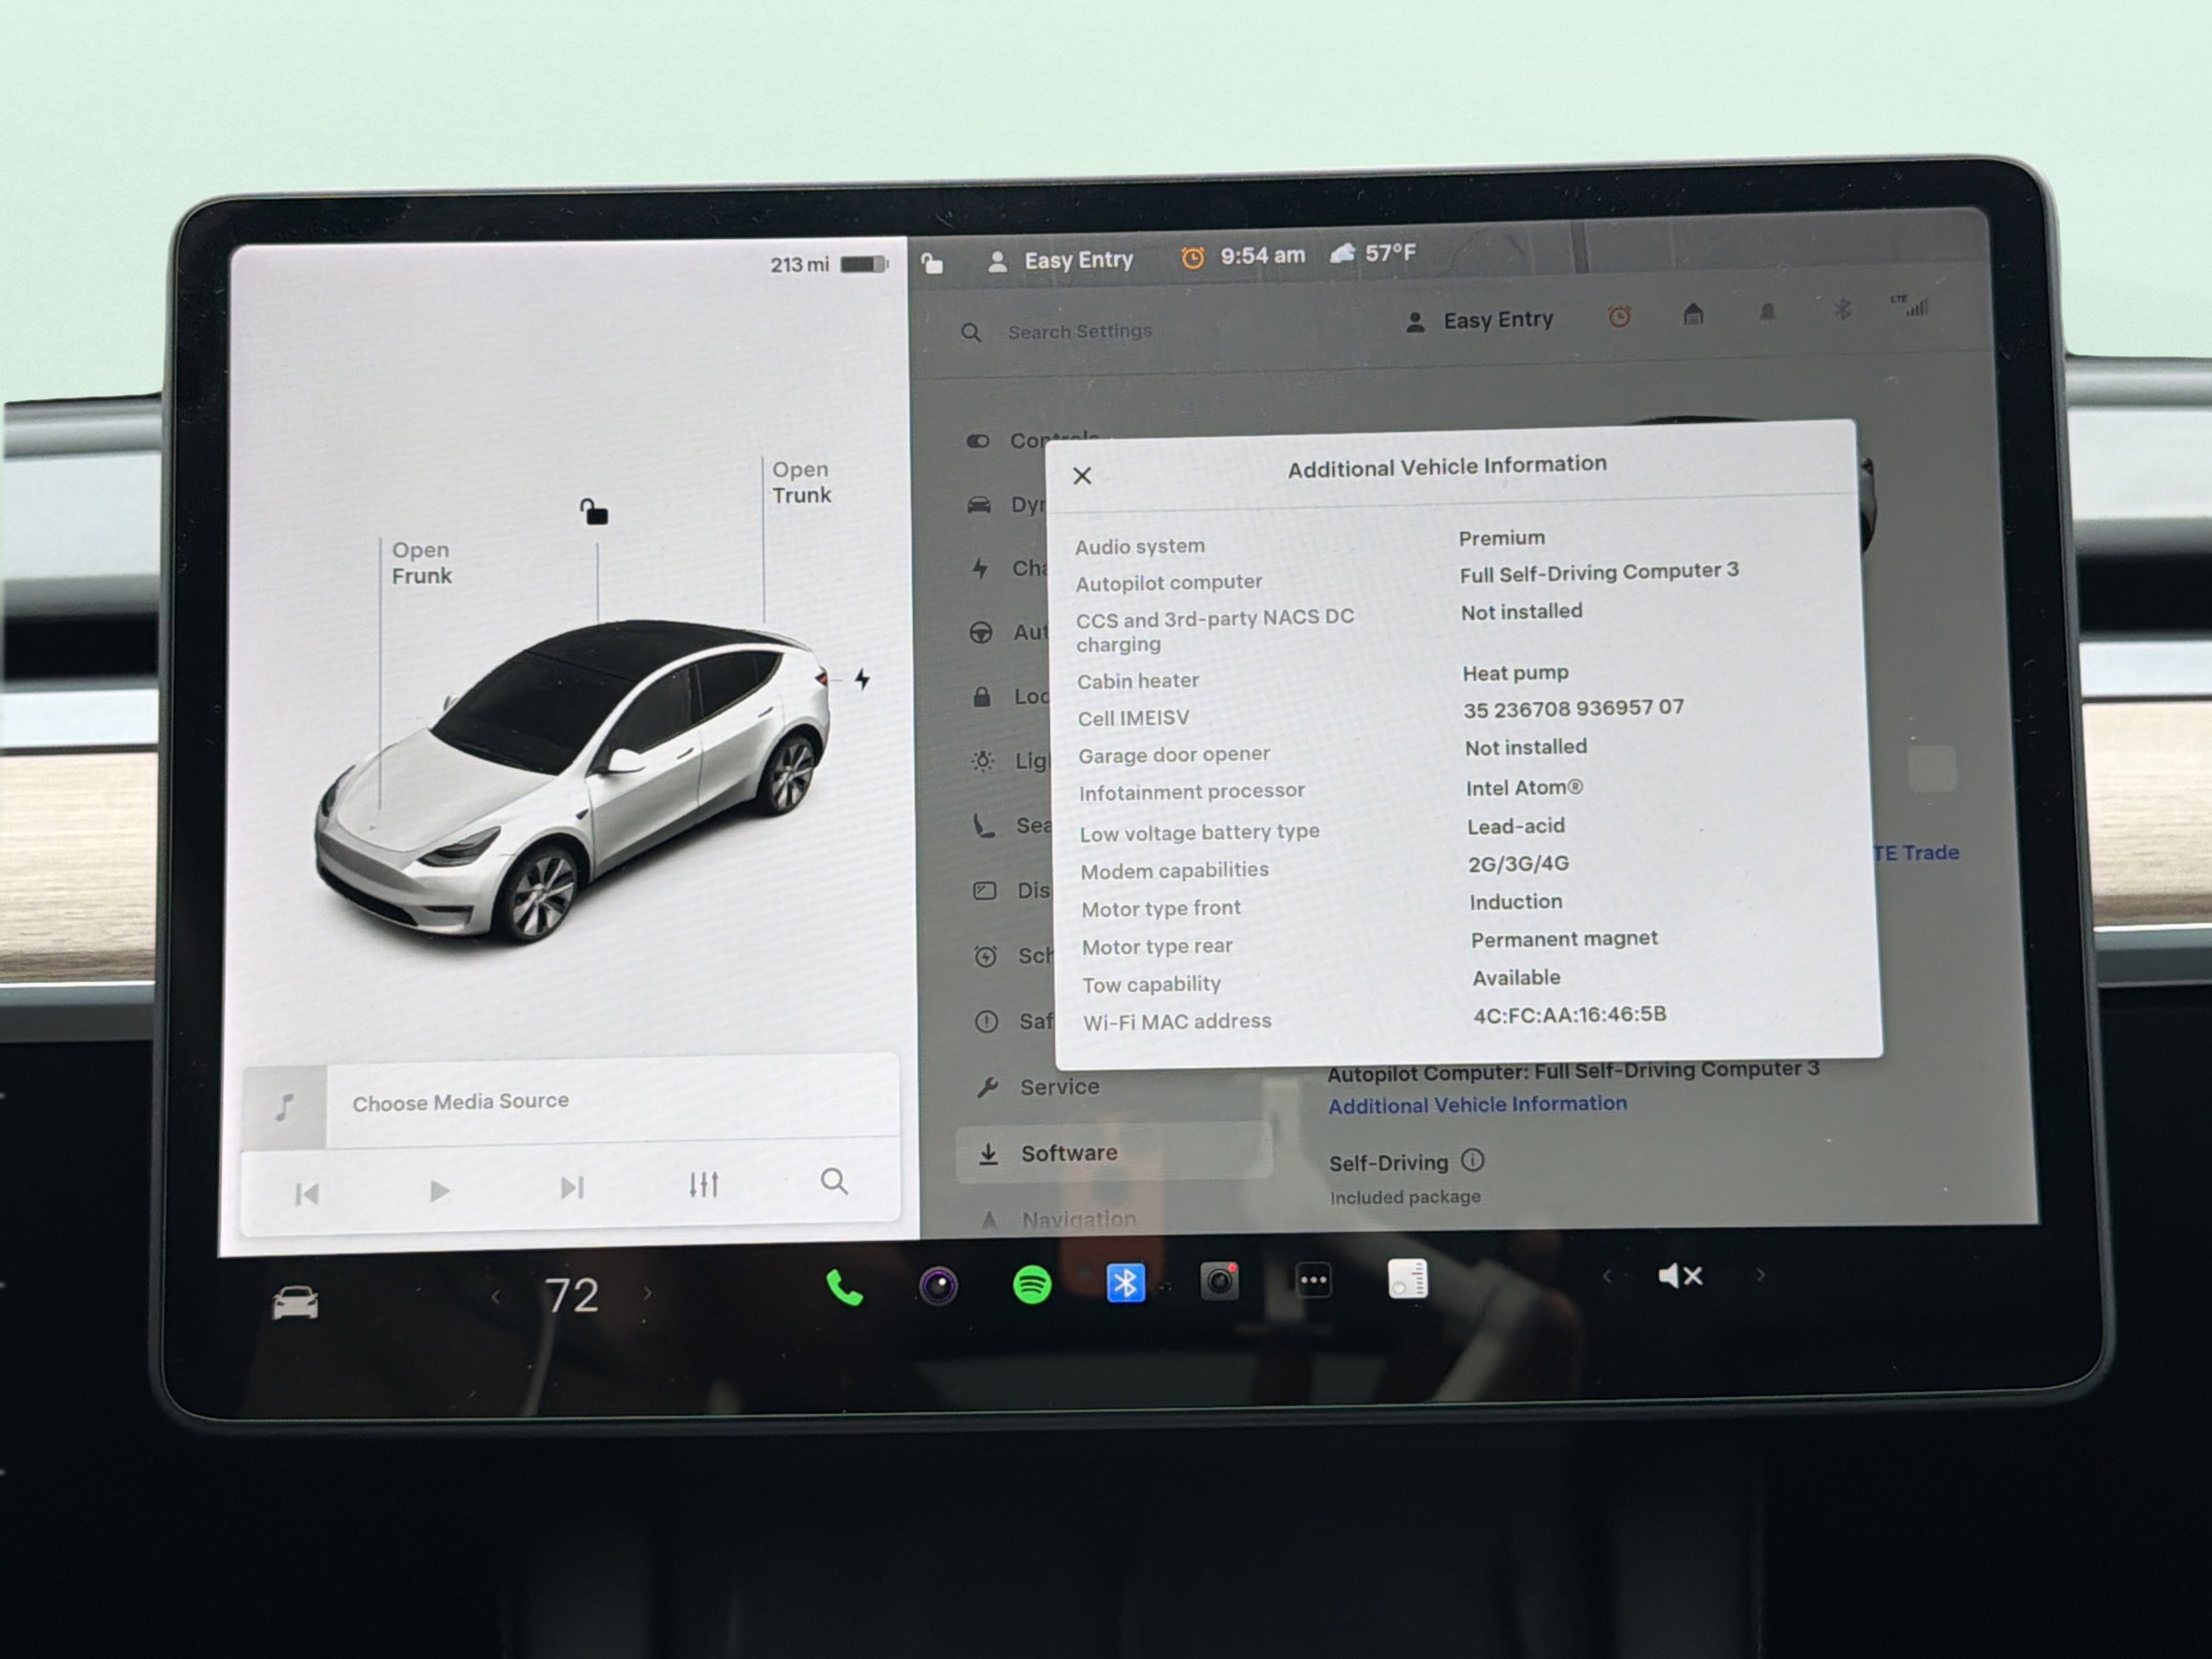Tap the 9:54 am clock in status bar
The image size is (2212, 1659).
pos(1262,255)
